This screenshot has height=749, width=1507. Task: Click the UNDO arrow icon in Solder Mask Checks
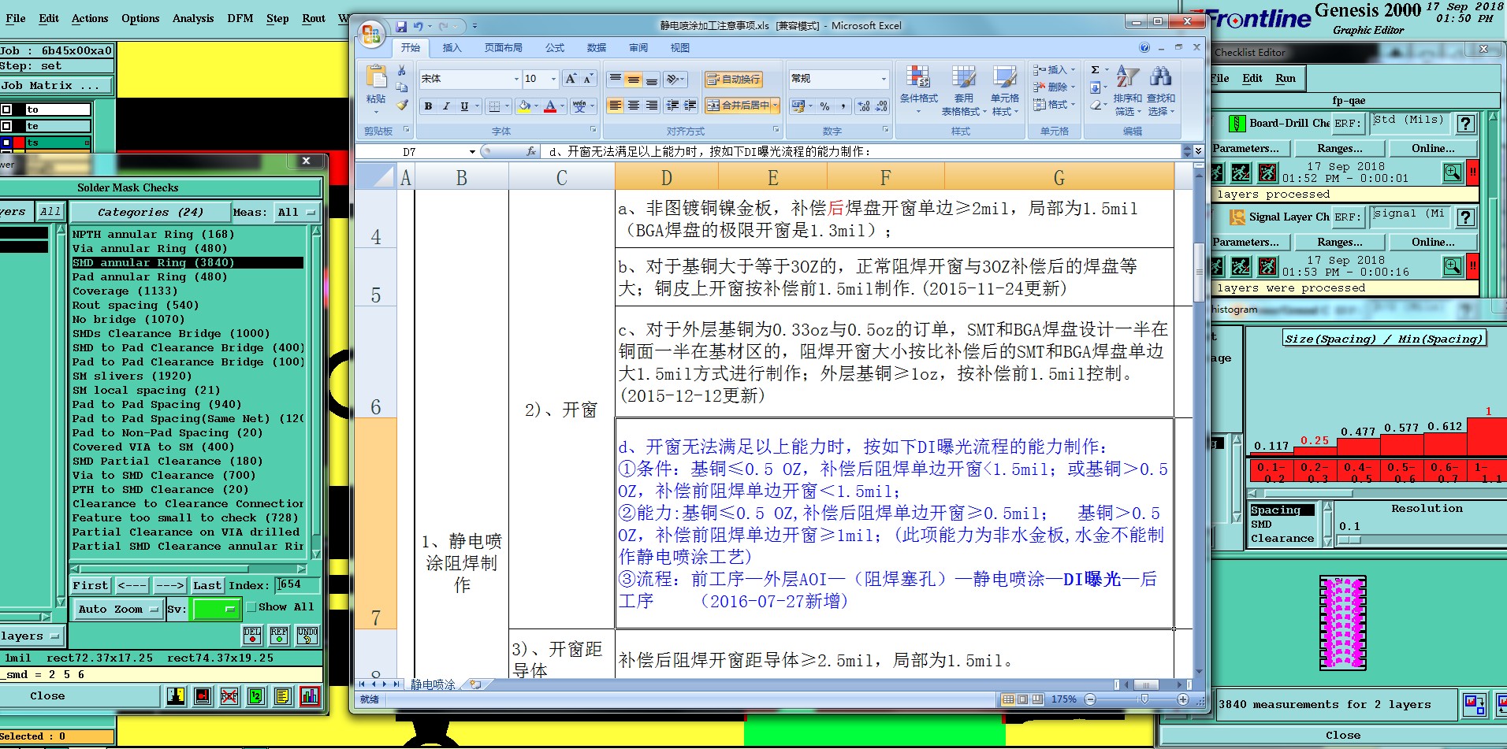click(x=307, y=636)
